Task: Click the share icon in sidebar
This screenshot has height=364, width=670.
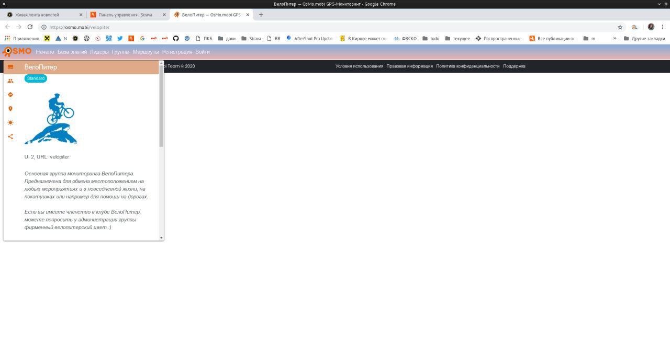Action: pos(10,136)
